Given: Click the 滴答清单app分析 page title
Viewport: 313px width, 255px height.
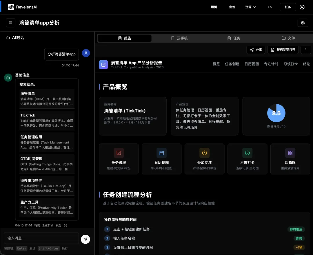Looking at the screenshot, I should pos(39,23).
